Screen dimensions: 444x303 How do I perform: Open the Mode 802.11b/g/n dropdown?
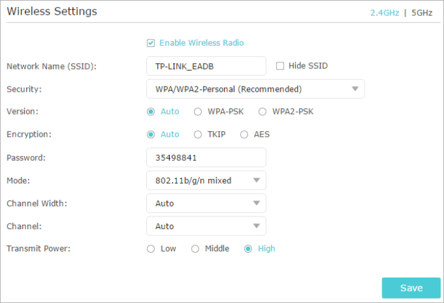pos(206,180)
